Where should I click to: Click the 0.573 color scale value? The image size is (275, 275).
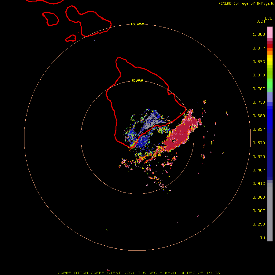point(259,143)
